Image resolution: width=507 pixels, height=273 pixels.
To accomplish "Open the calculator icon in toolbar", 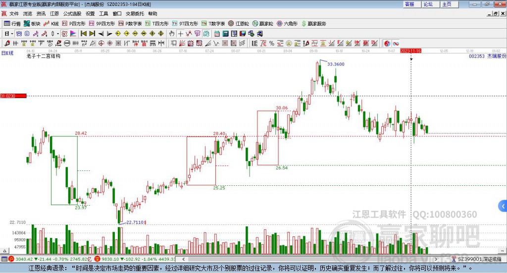I will tap(225, 34).
